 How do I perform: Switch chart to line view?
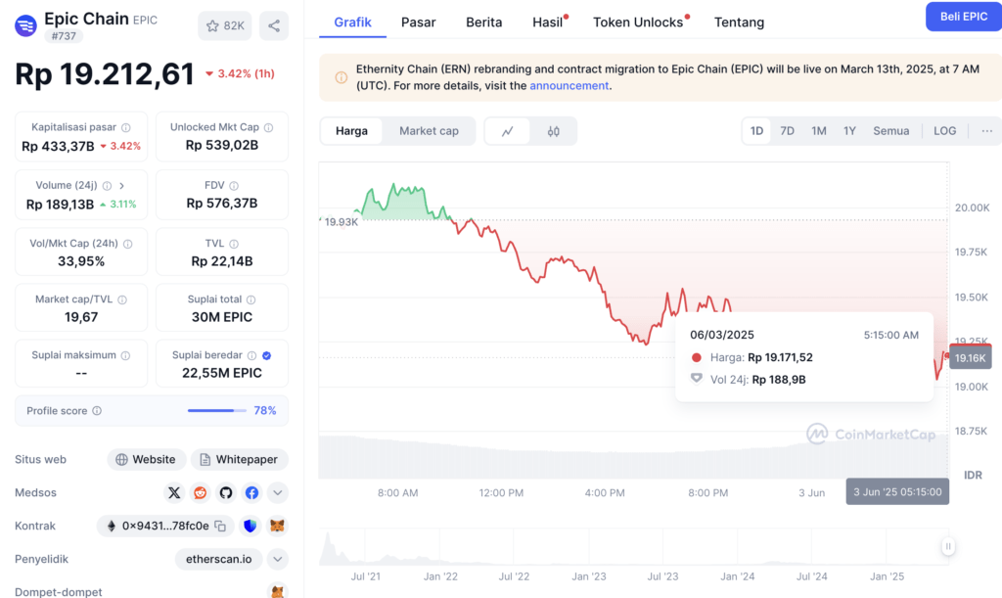pyautogui.click(x=508, y=131)
